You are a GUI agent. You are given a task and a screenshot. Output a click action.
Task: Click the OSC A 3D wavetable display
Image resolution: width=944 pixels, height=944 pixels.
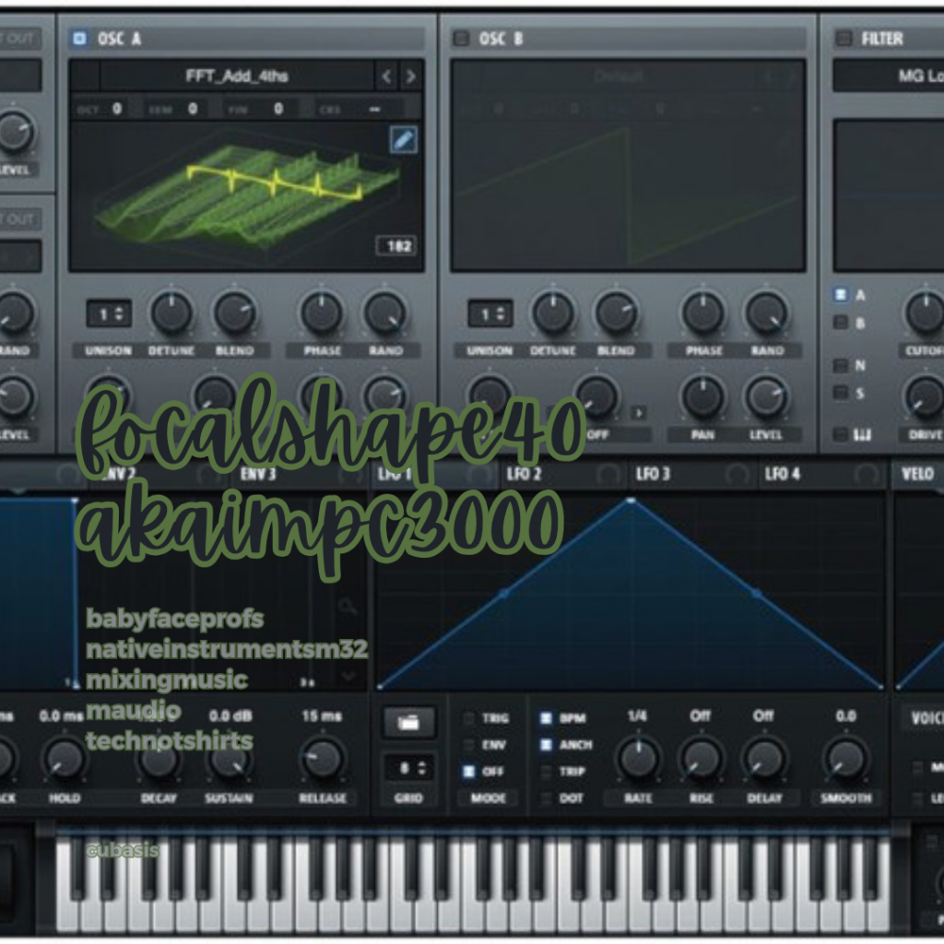247,196
